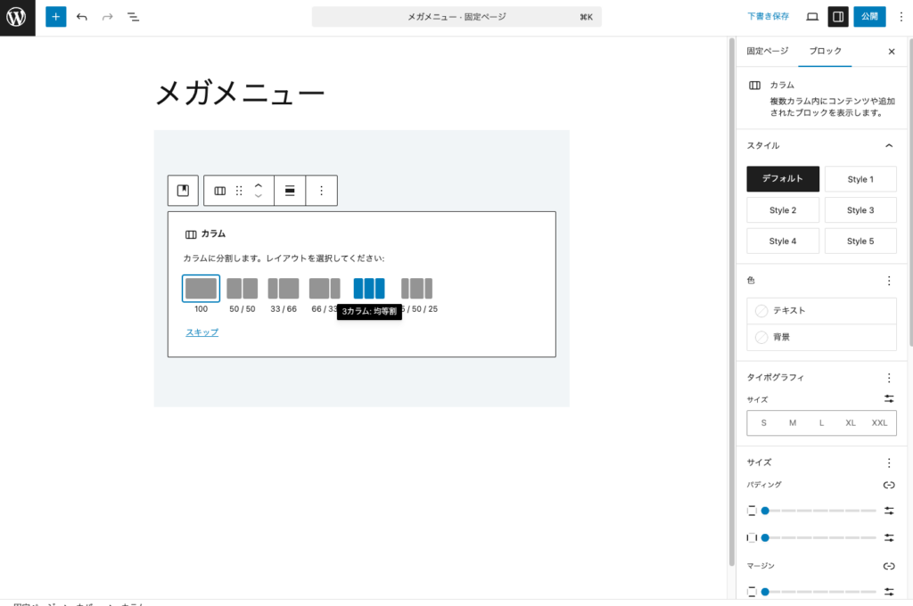Image resolution: width=913 pixels, height=606 pixels.
Task: Select the parent block icon in block toolbar
Action: [x=183, y=190]
